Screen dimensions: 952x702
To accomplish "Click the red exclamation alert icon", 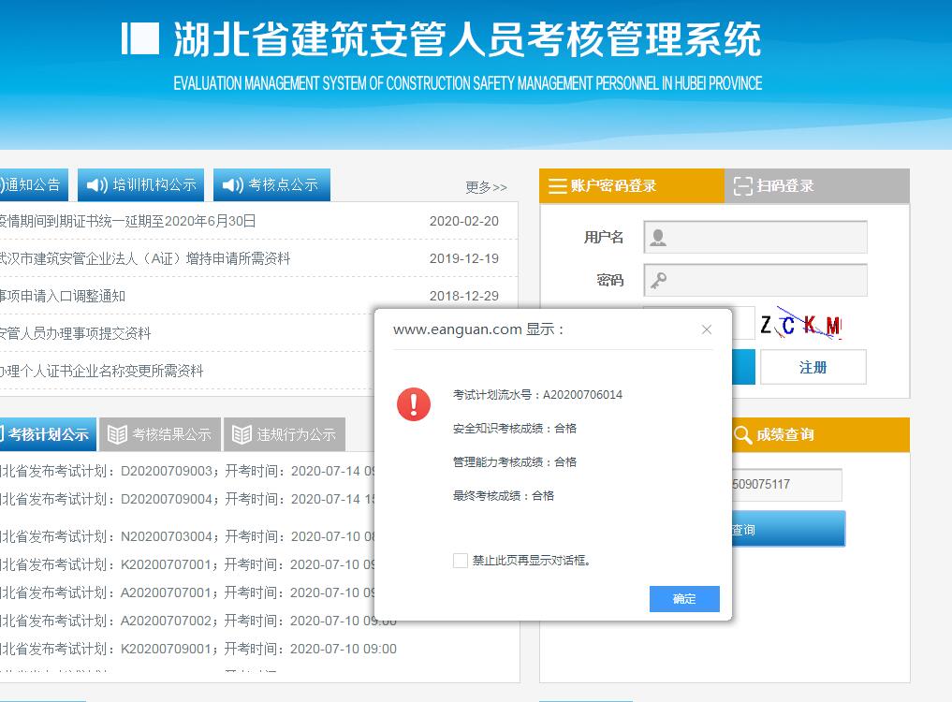I will (x=414, y=404).
